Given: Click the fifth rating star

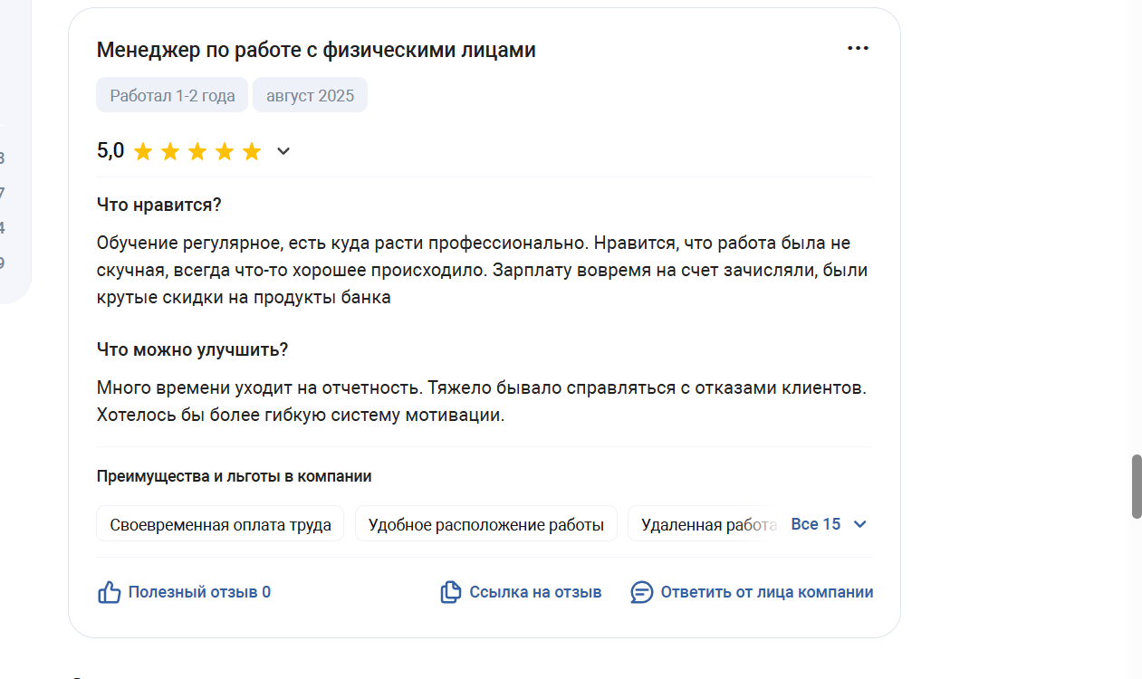Looking at the screenshot, I should coord(252,151).
